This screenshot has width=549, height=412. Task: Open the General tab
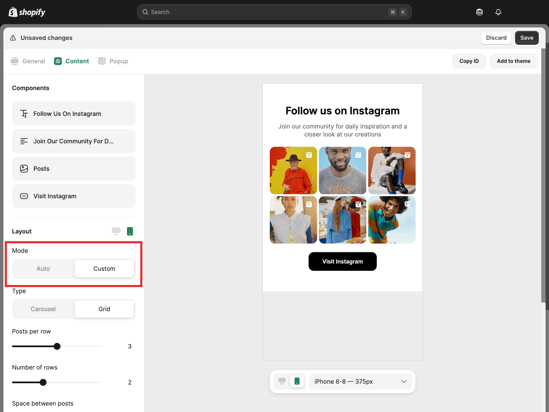(x=28, y=61)
